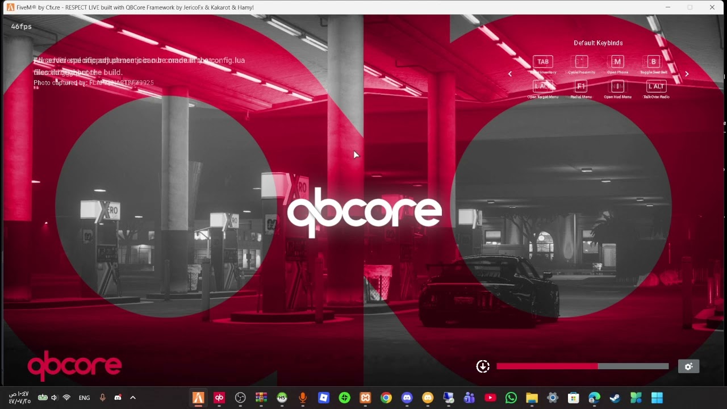Click the TAB inventory keybind icon

coord(543,62)
